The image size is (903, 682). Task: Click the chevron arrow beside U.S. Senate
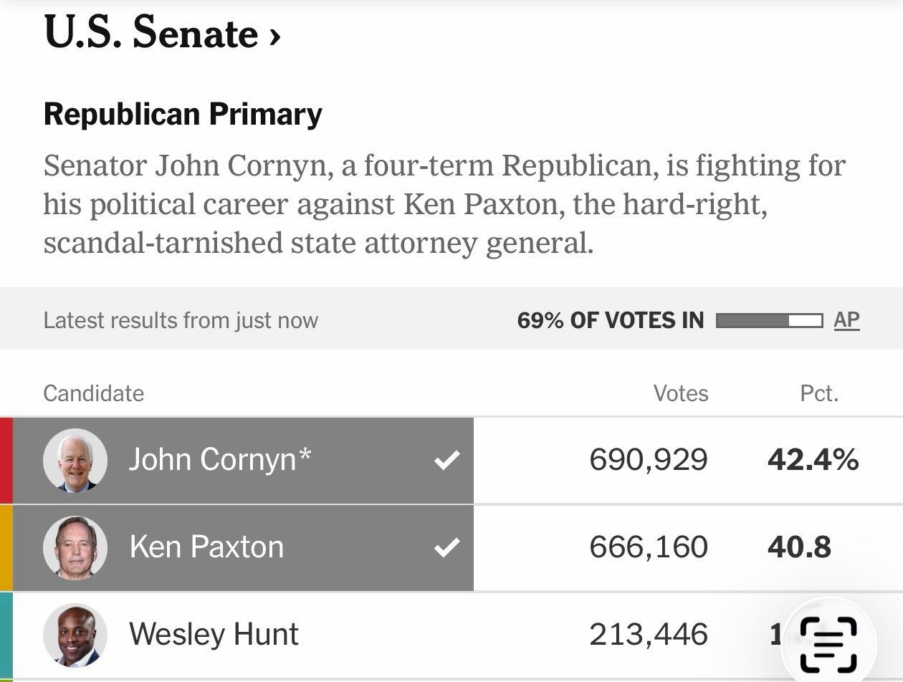274,37
